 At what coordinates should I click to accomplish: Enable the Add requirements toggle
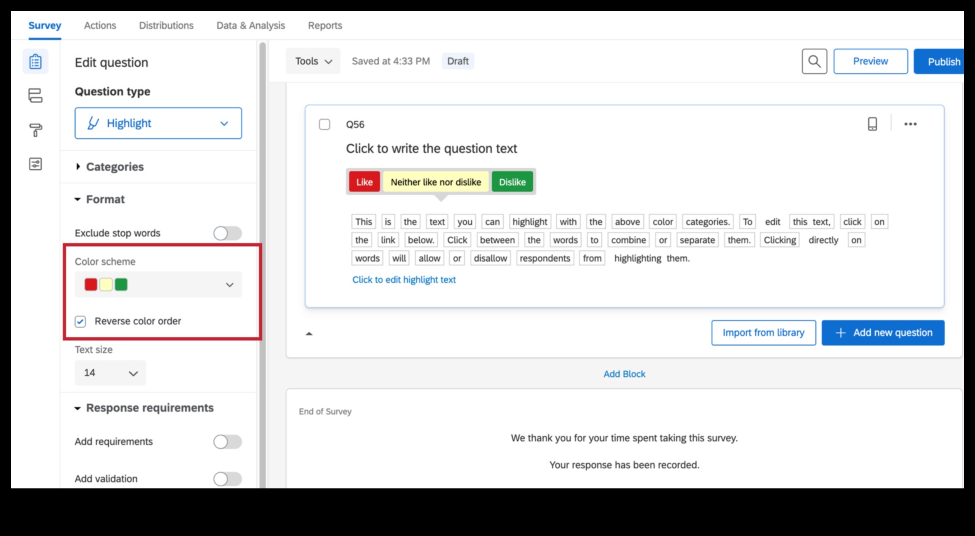(227, 442)
